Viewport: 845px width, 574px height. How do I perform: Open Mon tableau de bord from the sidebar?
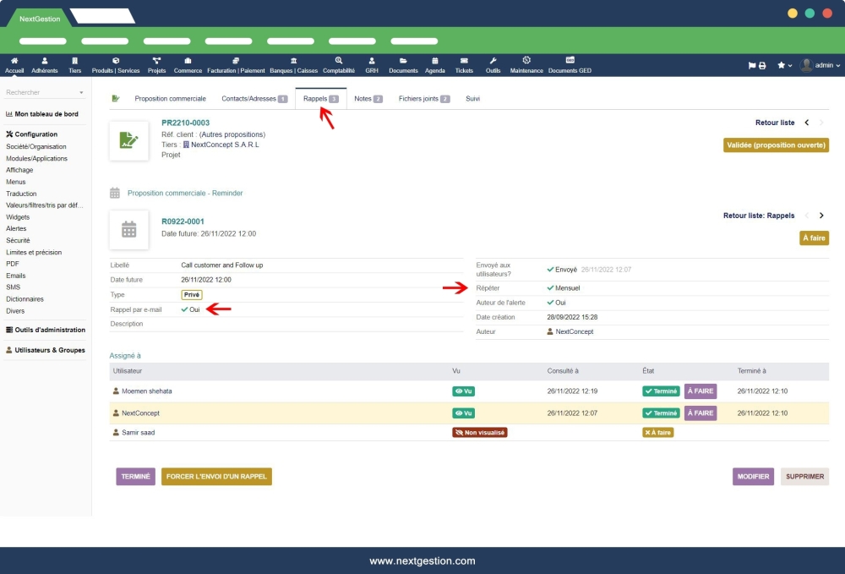[x=45, y=113]
